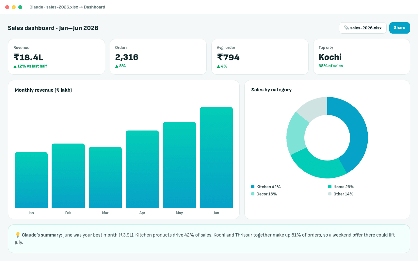Click the window title 'Claude · sales-2026.xlsx → Dashboard'
The image size is (418, 261).
click(67, 7)
